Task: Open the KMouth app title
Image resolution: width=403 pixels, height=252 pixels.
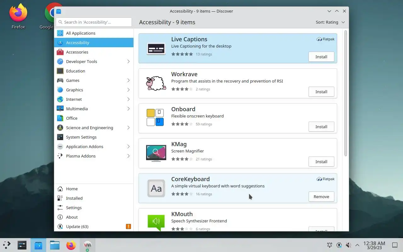Action: tap(182, 214)
